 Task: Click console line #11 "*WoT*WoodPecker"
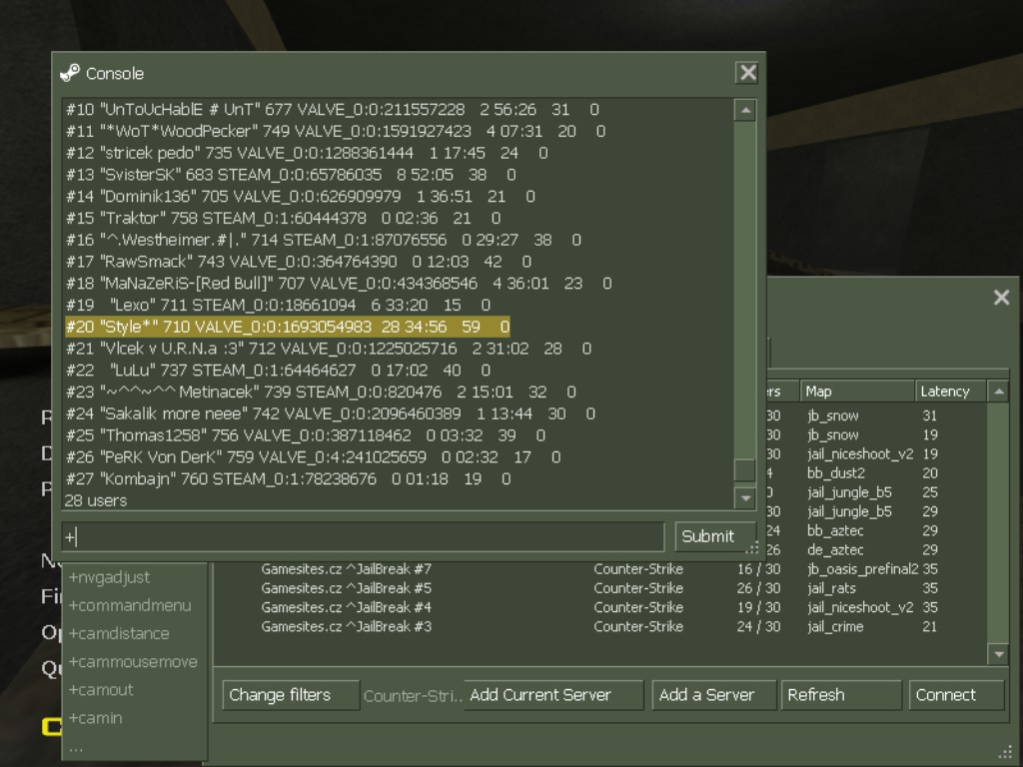click(336, 131)
